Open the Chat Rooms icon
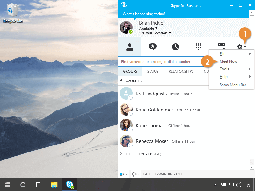Image resolution: width=255 pixels, height=191 pixels. point(153,47)
